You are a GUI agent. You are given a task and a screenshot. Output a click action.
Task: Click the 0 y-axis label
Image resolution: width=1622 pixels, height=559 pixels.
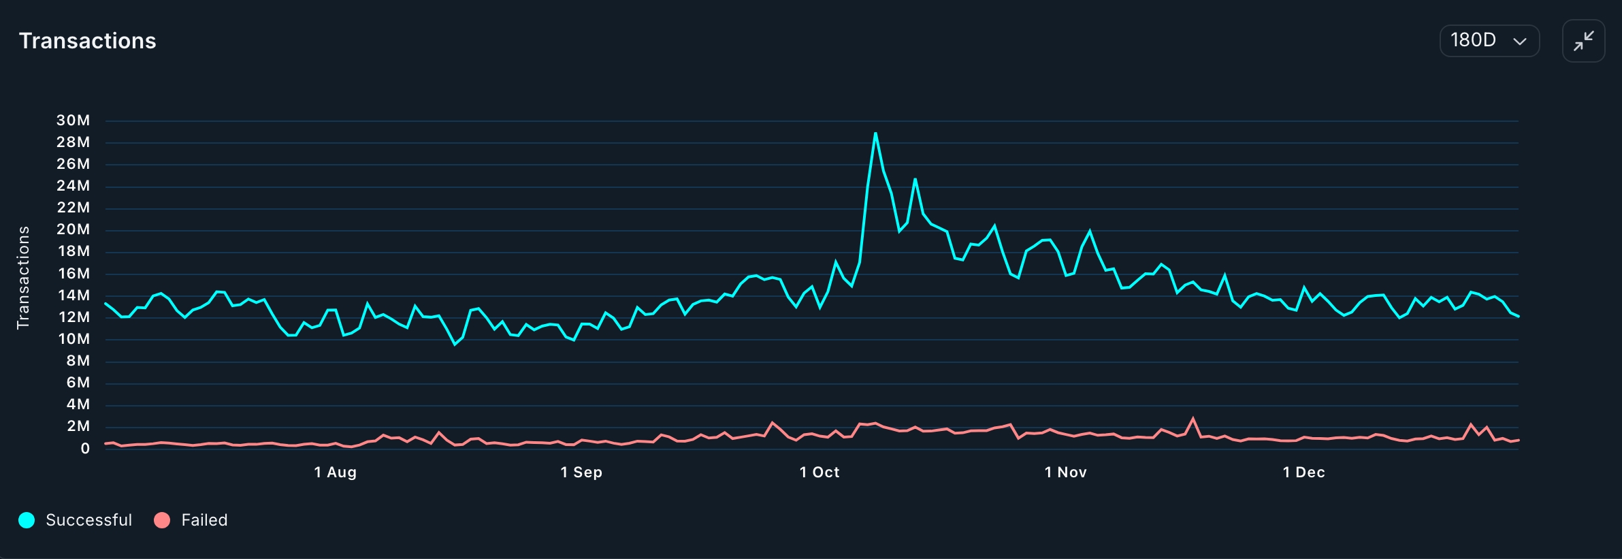(85, 449)
